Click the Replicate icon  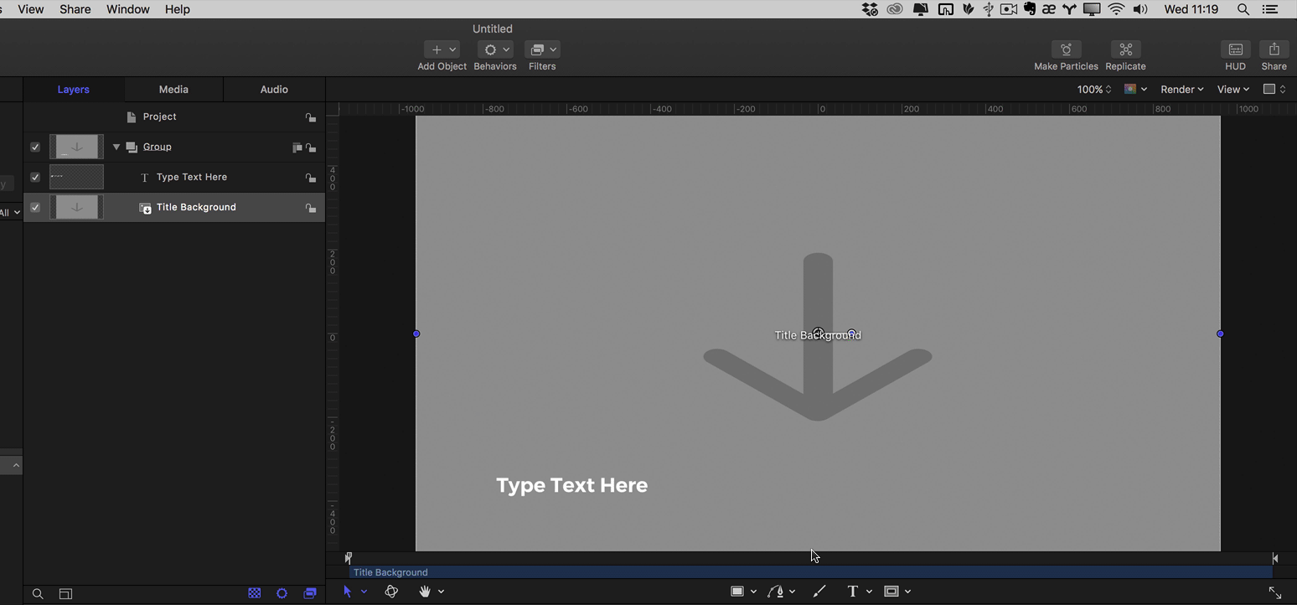pyautogui.click(x=1125, y=50)
